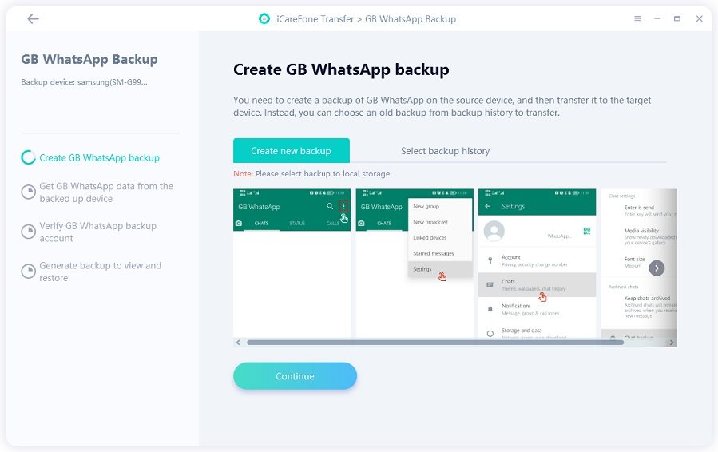This screenshot has width=718, height=452.
Task: Maximize the iCareFone window
Action: (x=677, y=19)
